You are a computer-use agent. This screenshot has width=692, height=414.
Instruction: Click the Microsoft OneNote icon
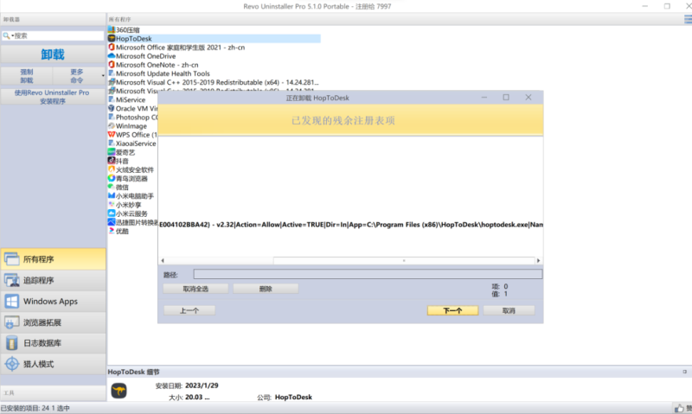112,65
